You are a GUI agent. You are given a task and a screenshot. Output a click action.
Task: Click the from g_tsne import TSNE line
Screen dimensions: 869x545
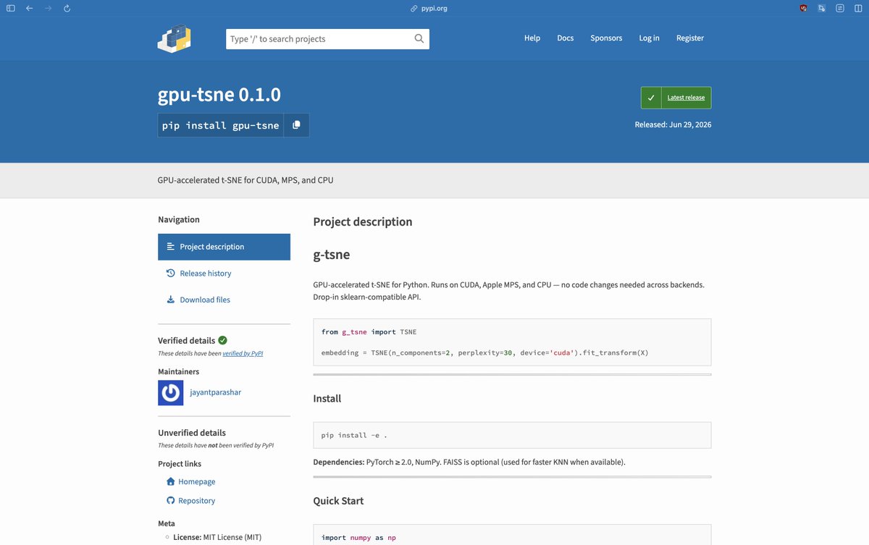pos(369,332)
